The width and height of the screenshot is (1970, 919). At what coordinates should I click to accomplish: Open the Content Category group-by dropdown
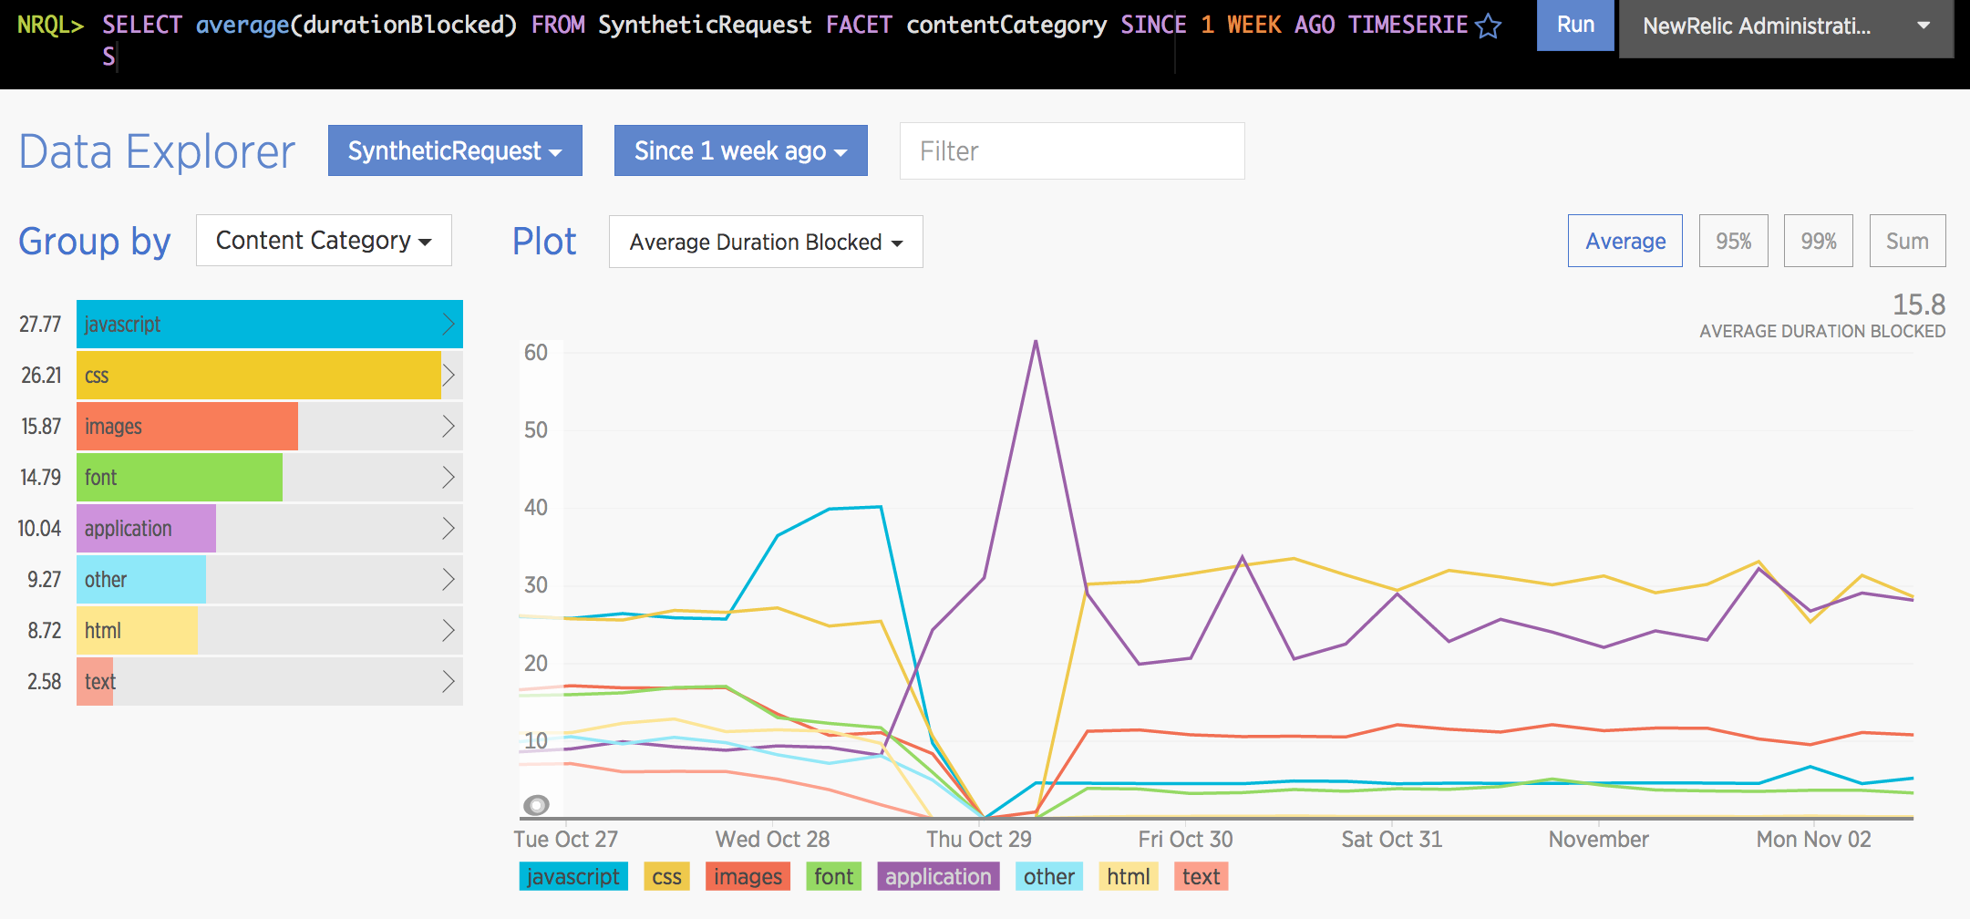324,241
